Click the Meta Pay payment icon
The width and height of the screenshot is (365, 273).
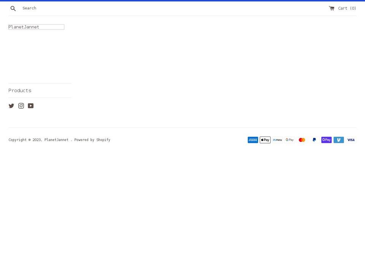click(278, 140)
